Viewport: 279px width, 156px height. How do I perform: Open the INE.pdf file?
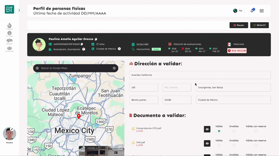[141, 142]
